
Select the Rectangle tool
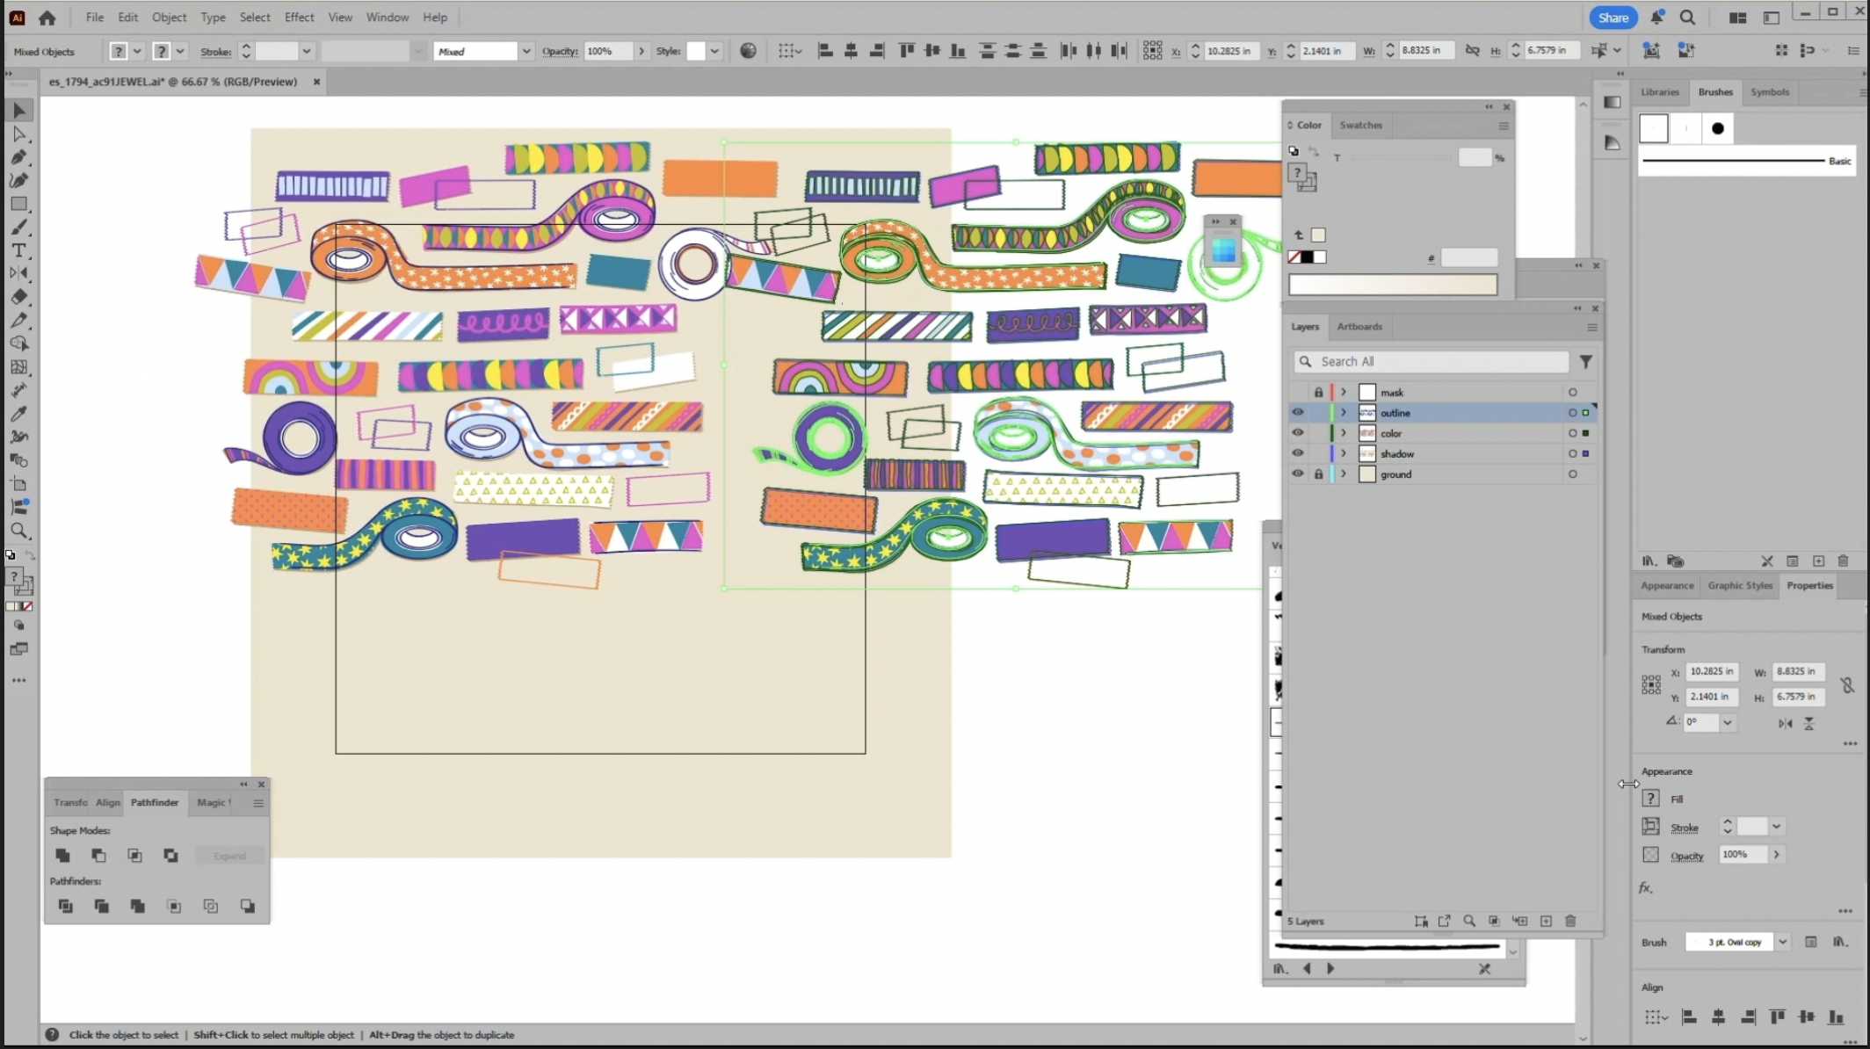(x=18, y=204)
